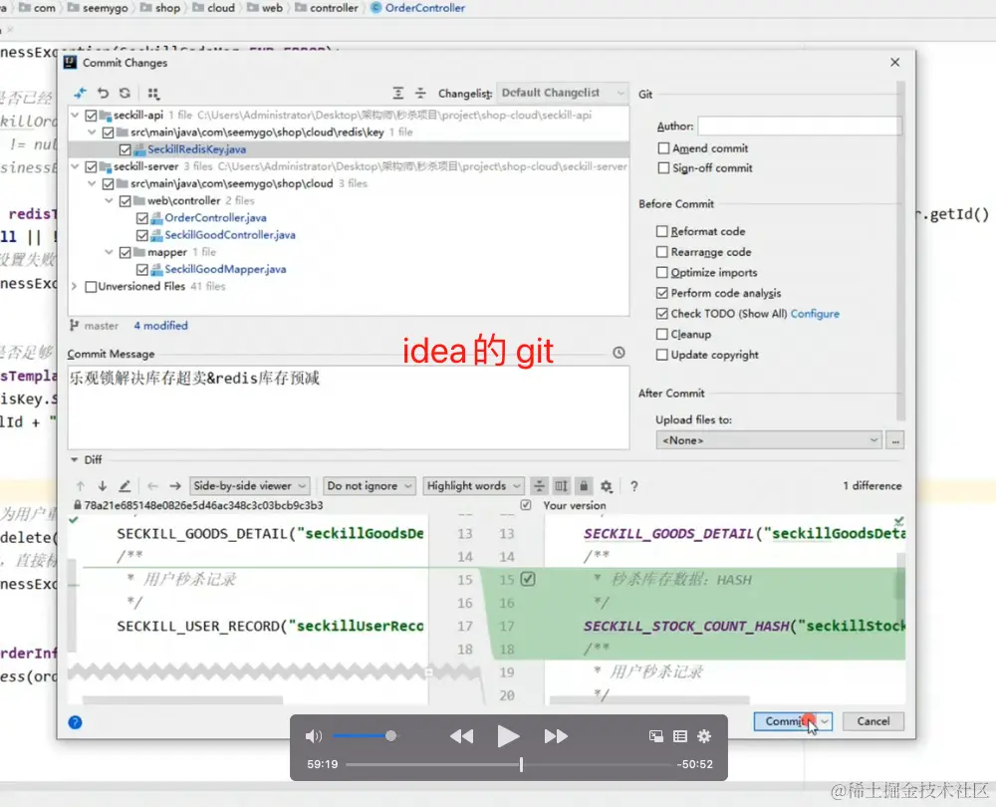Open the Configure link for TODO check
This screenshot has width=996, height=807.
tap(815, 313)
